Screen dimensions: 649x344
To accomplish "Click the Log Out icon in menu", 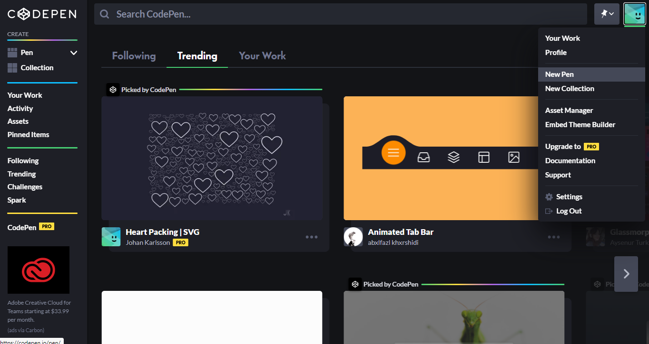I will pyautogui.click(x=549, y=211).
